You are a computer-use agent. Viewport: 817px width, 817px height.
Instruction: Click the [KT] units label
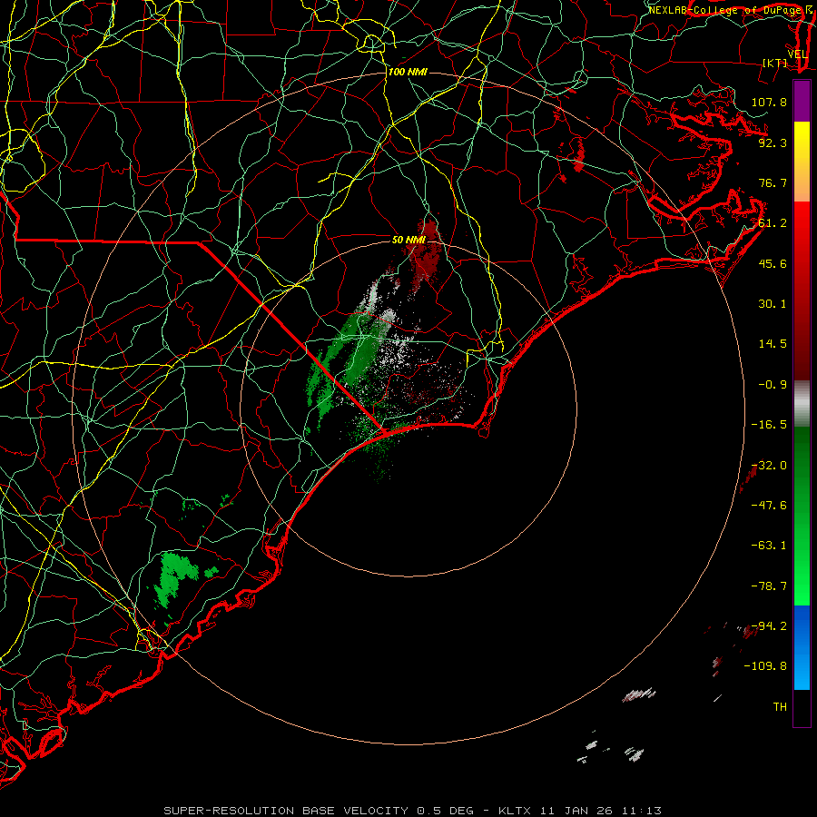775,63
